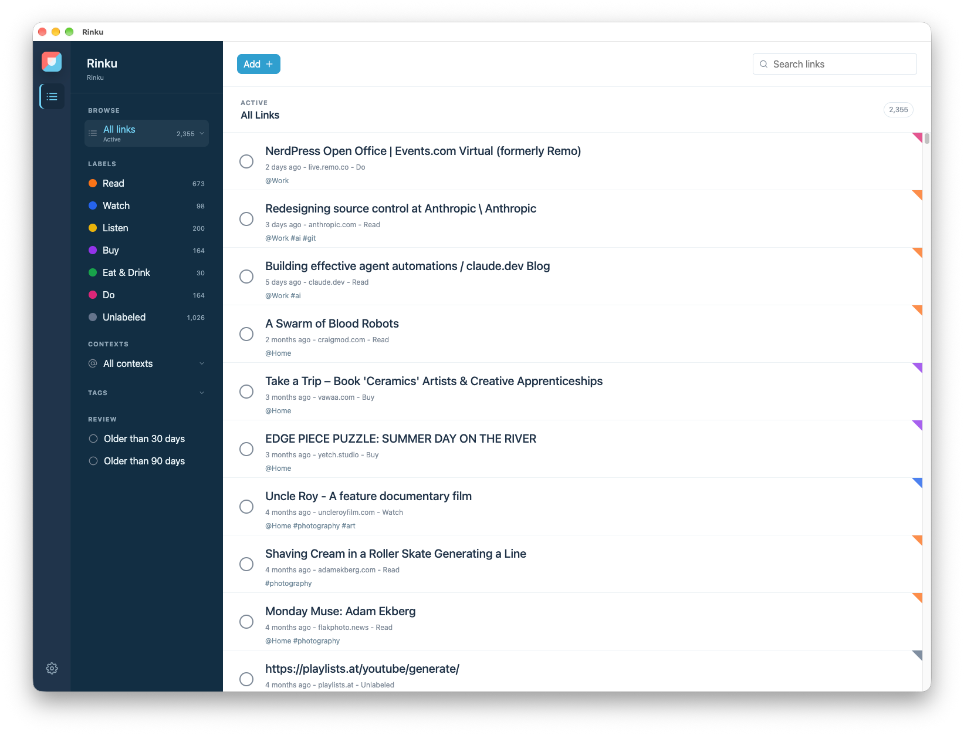Filter by Do label
Image resolution: width=964 pixels, height=735 pixels.
point(147,295)
